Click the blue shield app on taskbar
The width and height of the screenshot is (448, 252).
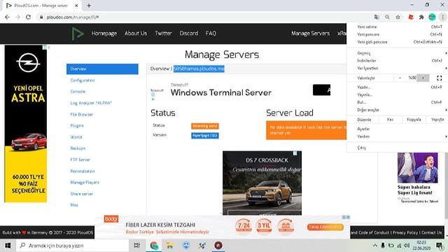186,246
